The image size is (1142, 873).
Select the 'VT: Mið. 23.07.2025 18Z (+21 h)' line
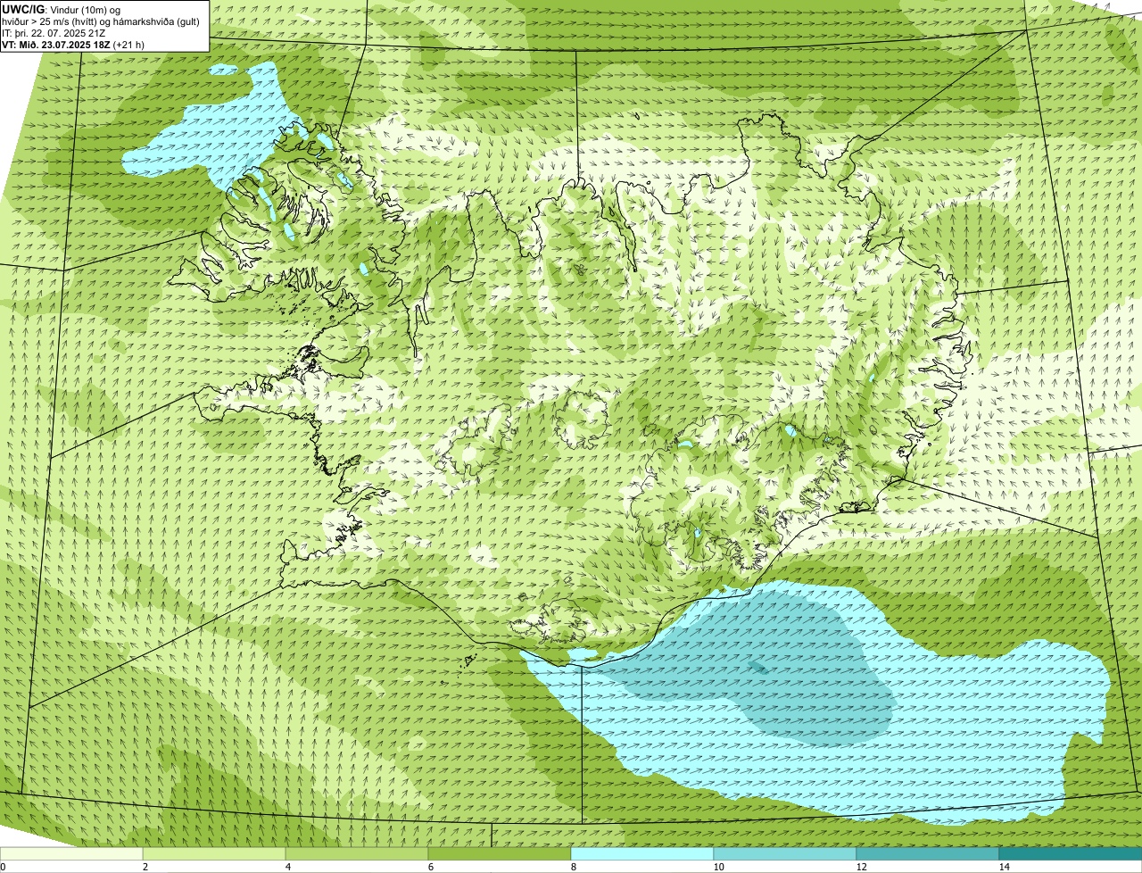[x=73, y=44]
